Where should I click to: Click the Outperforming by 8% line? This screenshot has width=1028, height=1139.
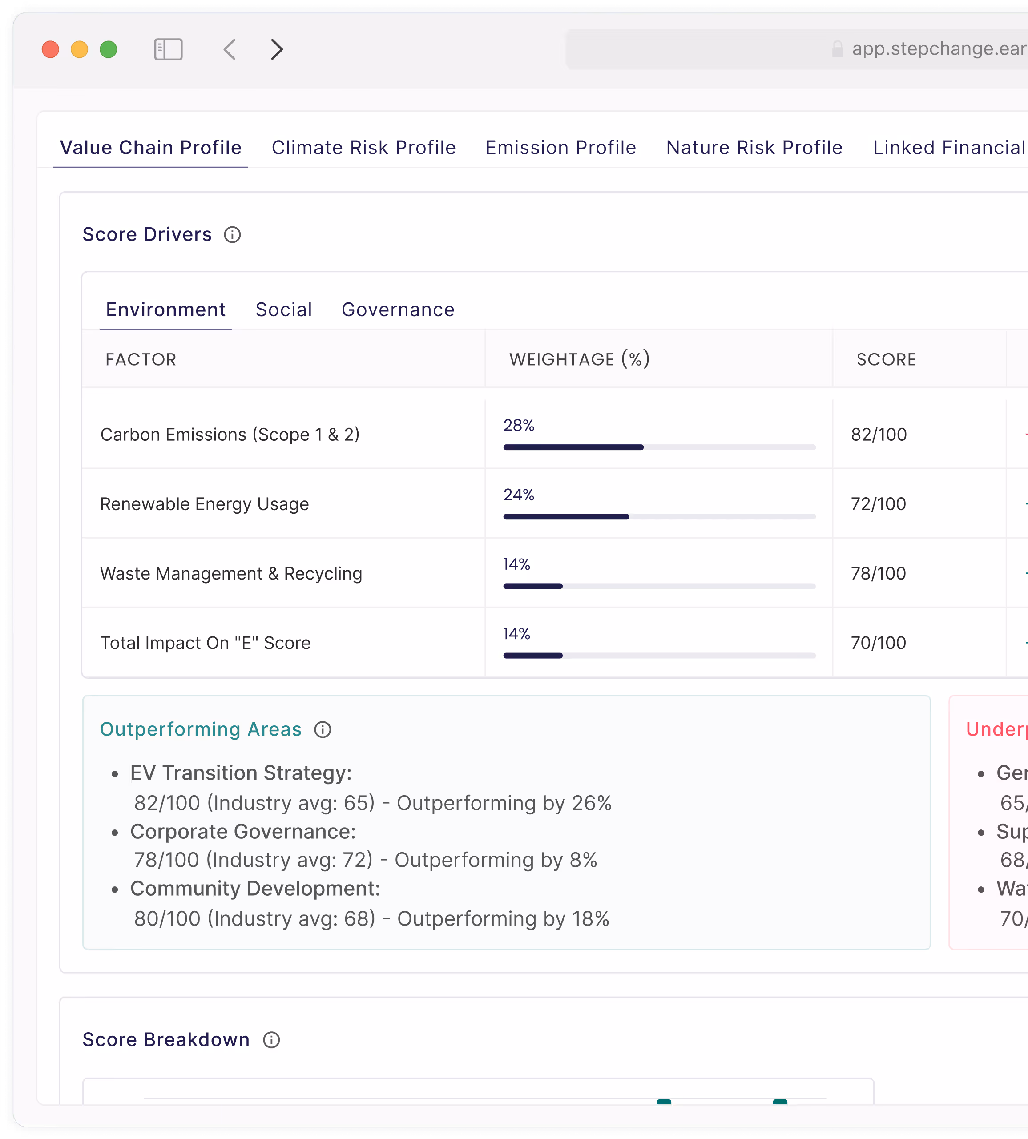coord(366,860)
